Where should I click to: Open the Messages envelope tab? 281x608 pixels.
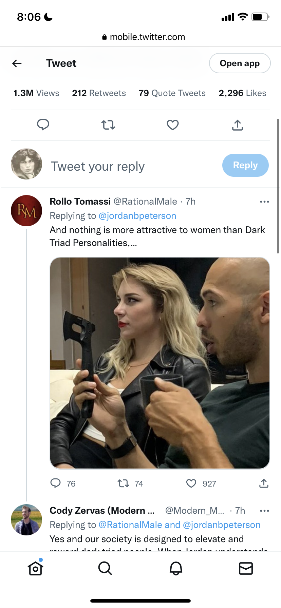[x=246, y=568]
